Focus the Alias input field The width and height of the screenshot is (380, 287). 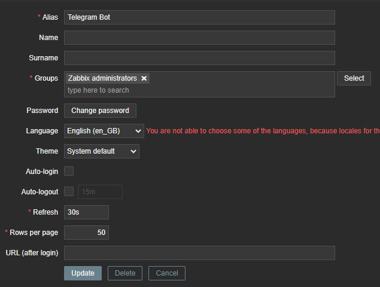199,17
